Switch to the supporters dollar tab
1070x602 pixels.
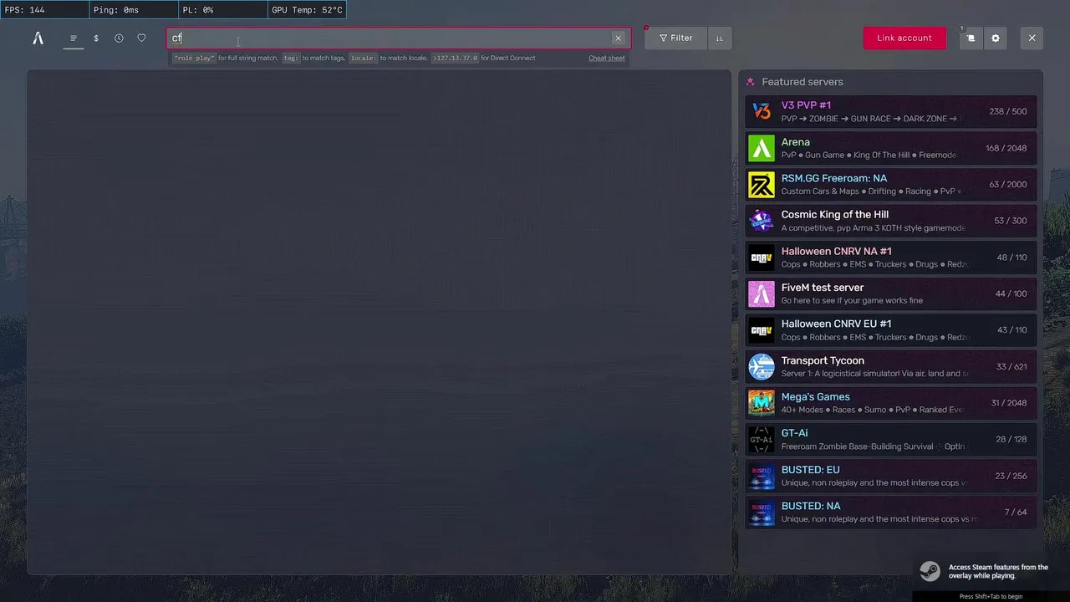[96, 38]
